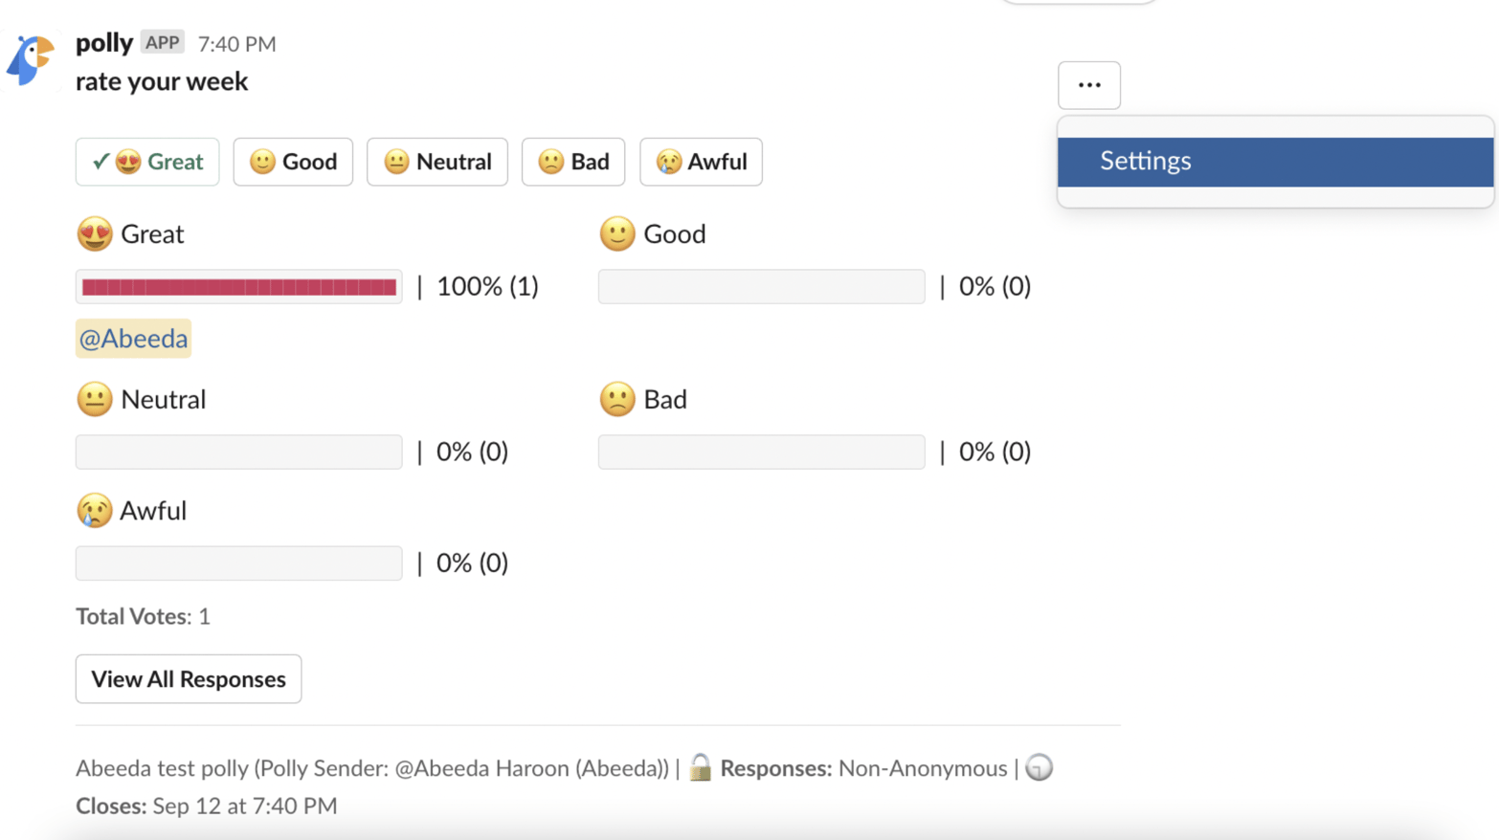Click the lock icon in poll footer

701,767
